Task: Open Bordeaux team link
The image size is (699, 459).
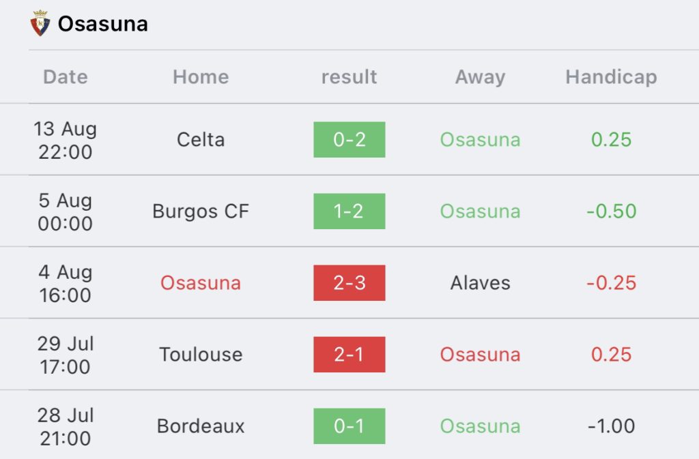Action: coord(201,426)
